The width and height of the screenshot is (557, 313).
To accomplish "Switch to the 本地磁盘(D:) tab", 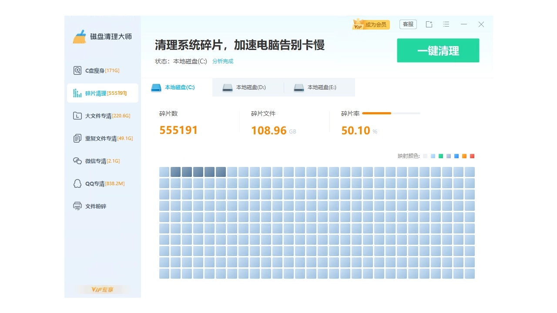I will pyautogui.click(x=248, y=87).
